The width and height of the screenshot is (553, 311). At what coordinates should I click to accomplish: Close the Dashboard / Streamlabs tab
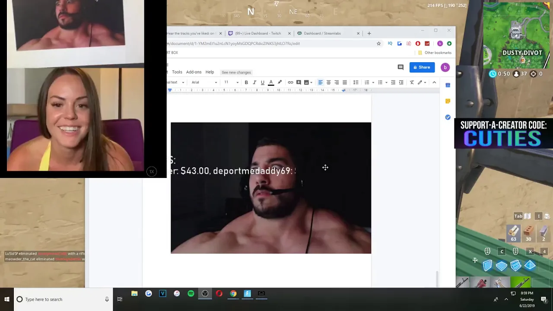(x=358, y=33)
